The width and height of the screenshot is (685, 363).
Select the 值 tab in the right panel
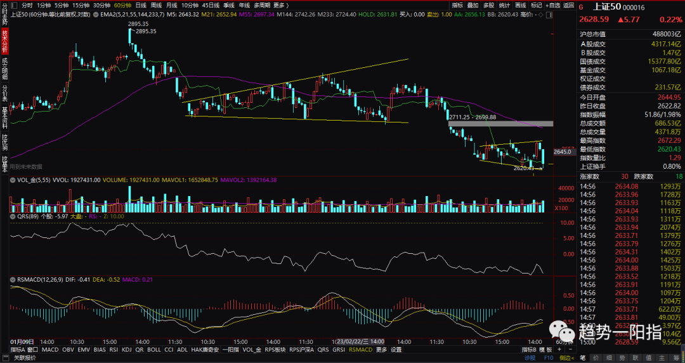(649, 358)
